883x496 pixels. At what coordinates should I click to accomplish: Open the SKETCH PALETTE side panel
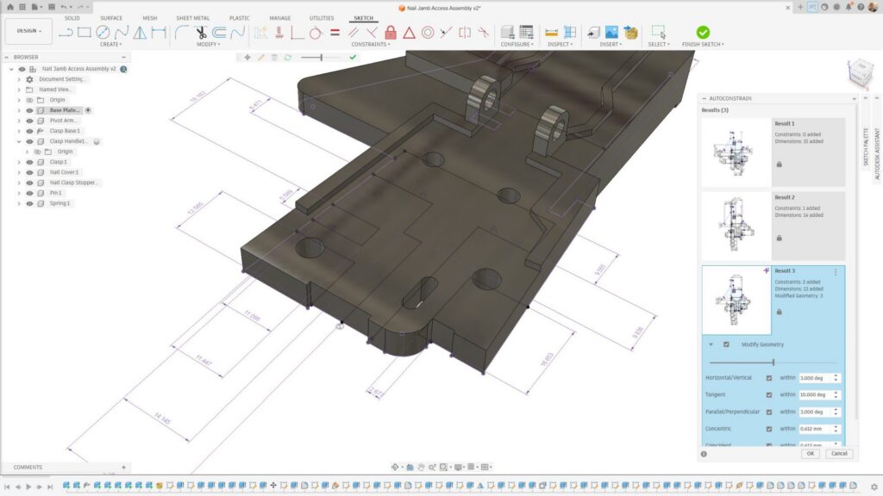tap(866, 146)
